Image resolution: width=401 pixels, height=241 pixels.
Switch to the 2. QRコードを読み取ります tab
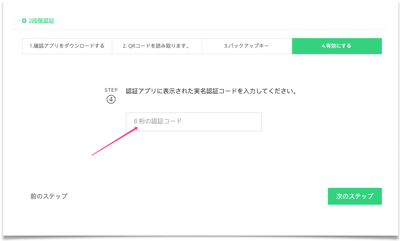pyautogui.click(x=156, y=46)
